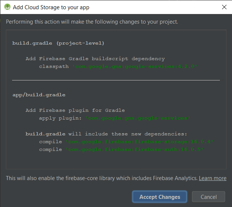The width and height of the screenshot is (232, 207).
Task: Click the Accept Changes button
Action: [x=160, y=197]
